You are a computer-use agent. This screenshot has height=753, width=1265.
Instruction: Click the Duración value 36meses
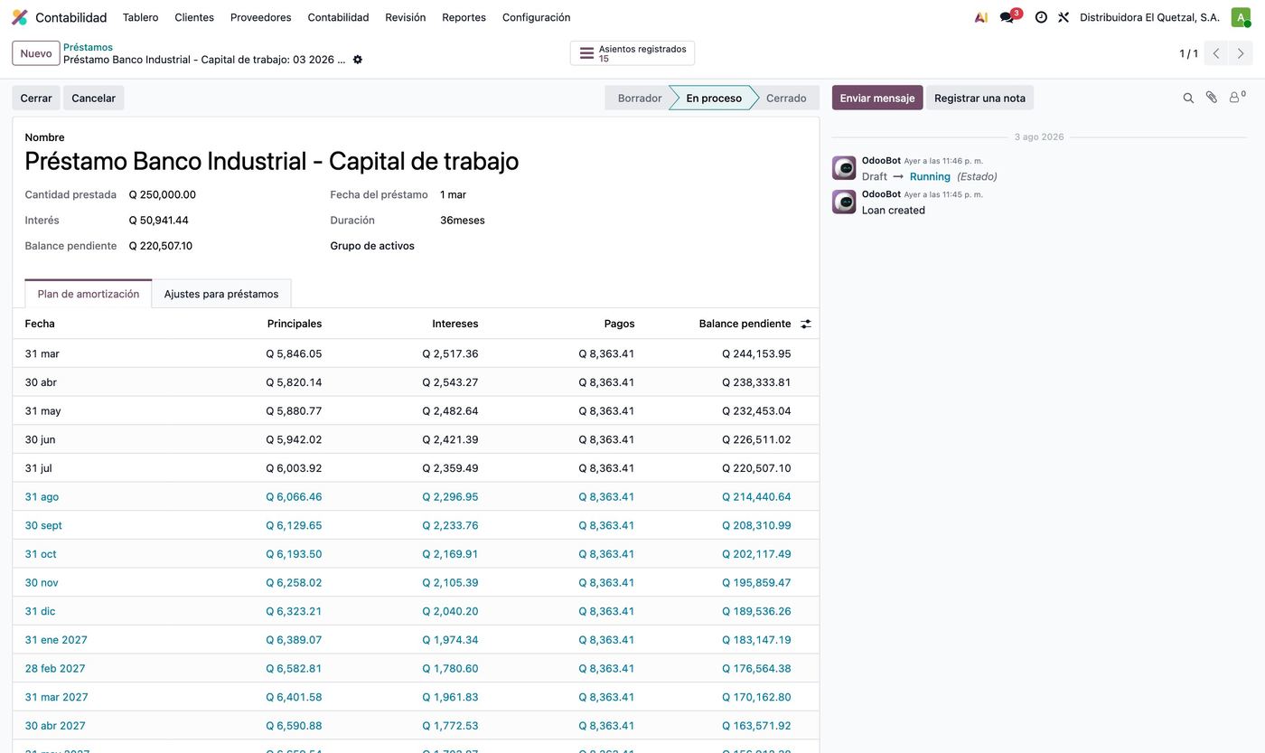[x=463, y=220]
